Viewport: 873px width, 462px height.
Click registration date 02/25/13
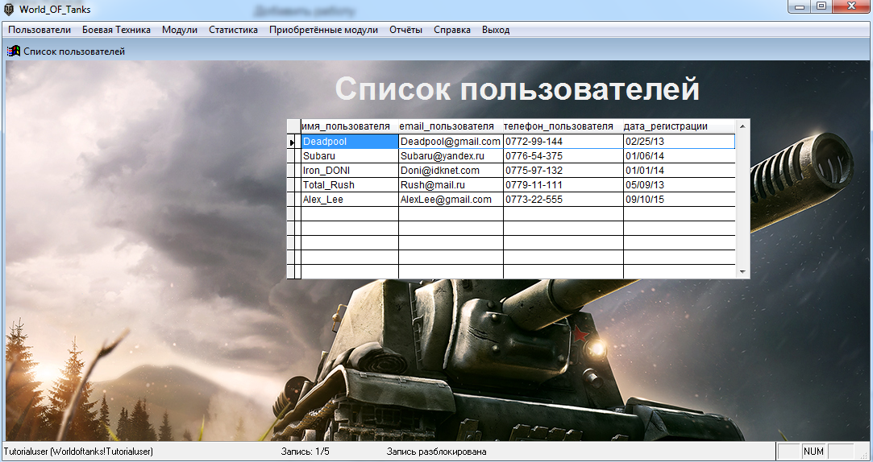coord(680,142)
